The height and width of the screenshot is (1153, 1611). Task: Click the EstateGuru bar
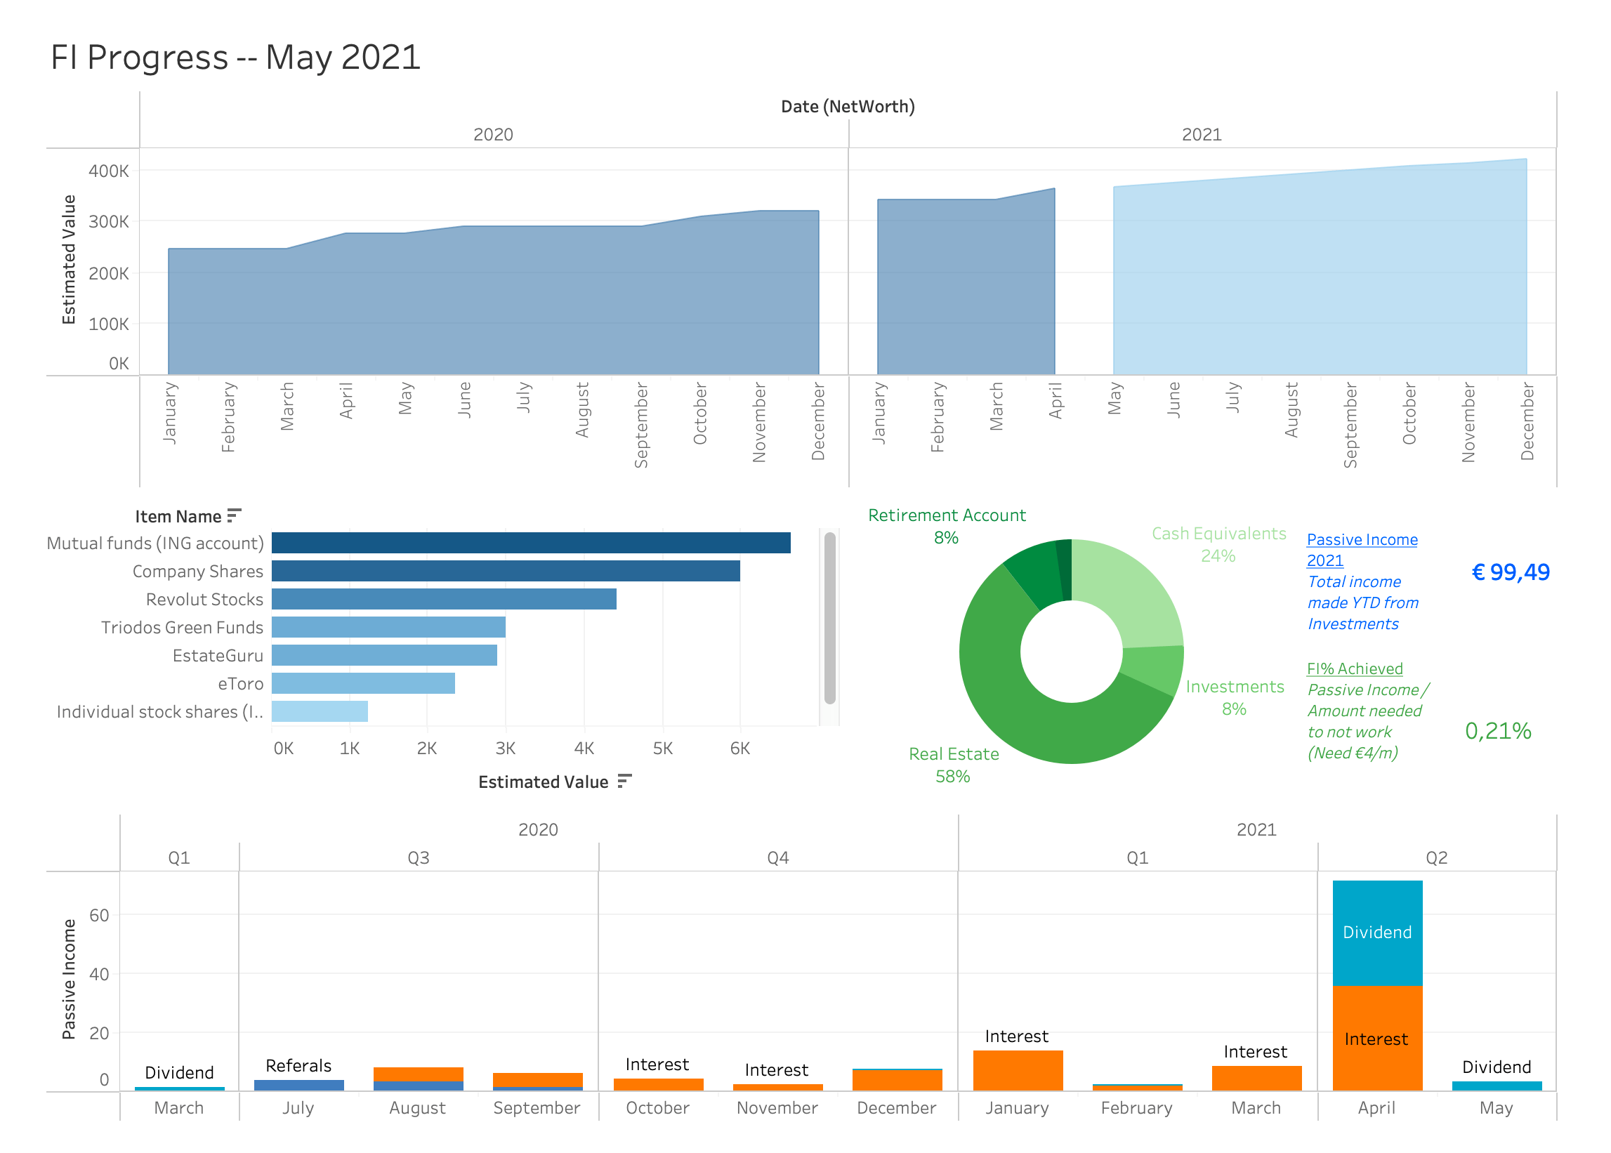point(384,654)
